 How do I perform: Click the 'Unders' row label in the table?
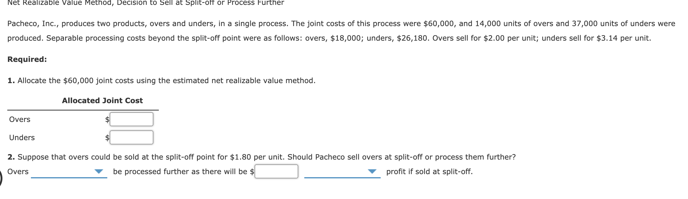(22, 137)
